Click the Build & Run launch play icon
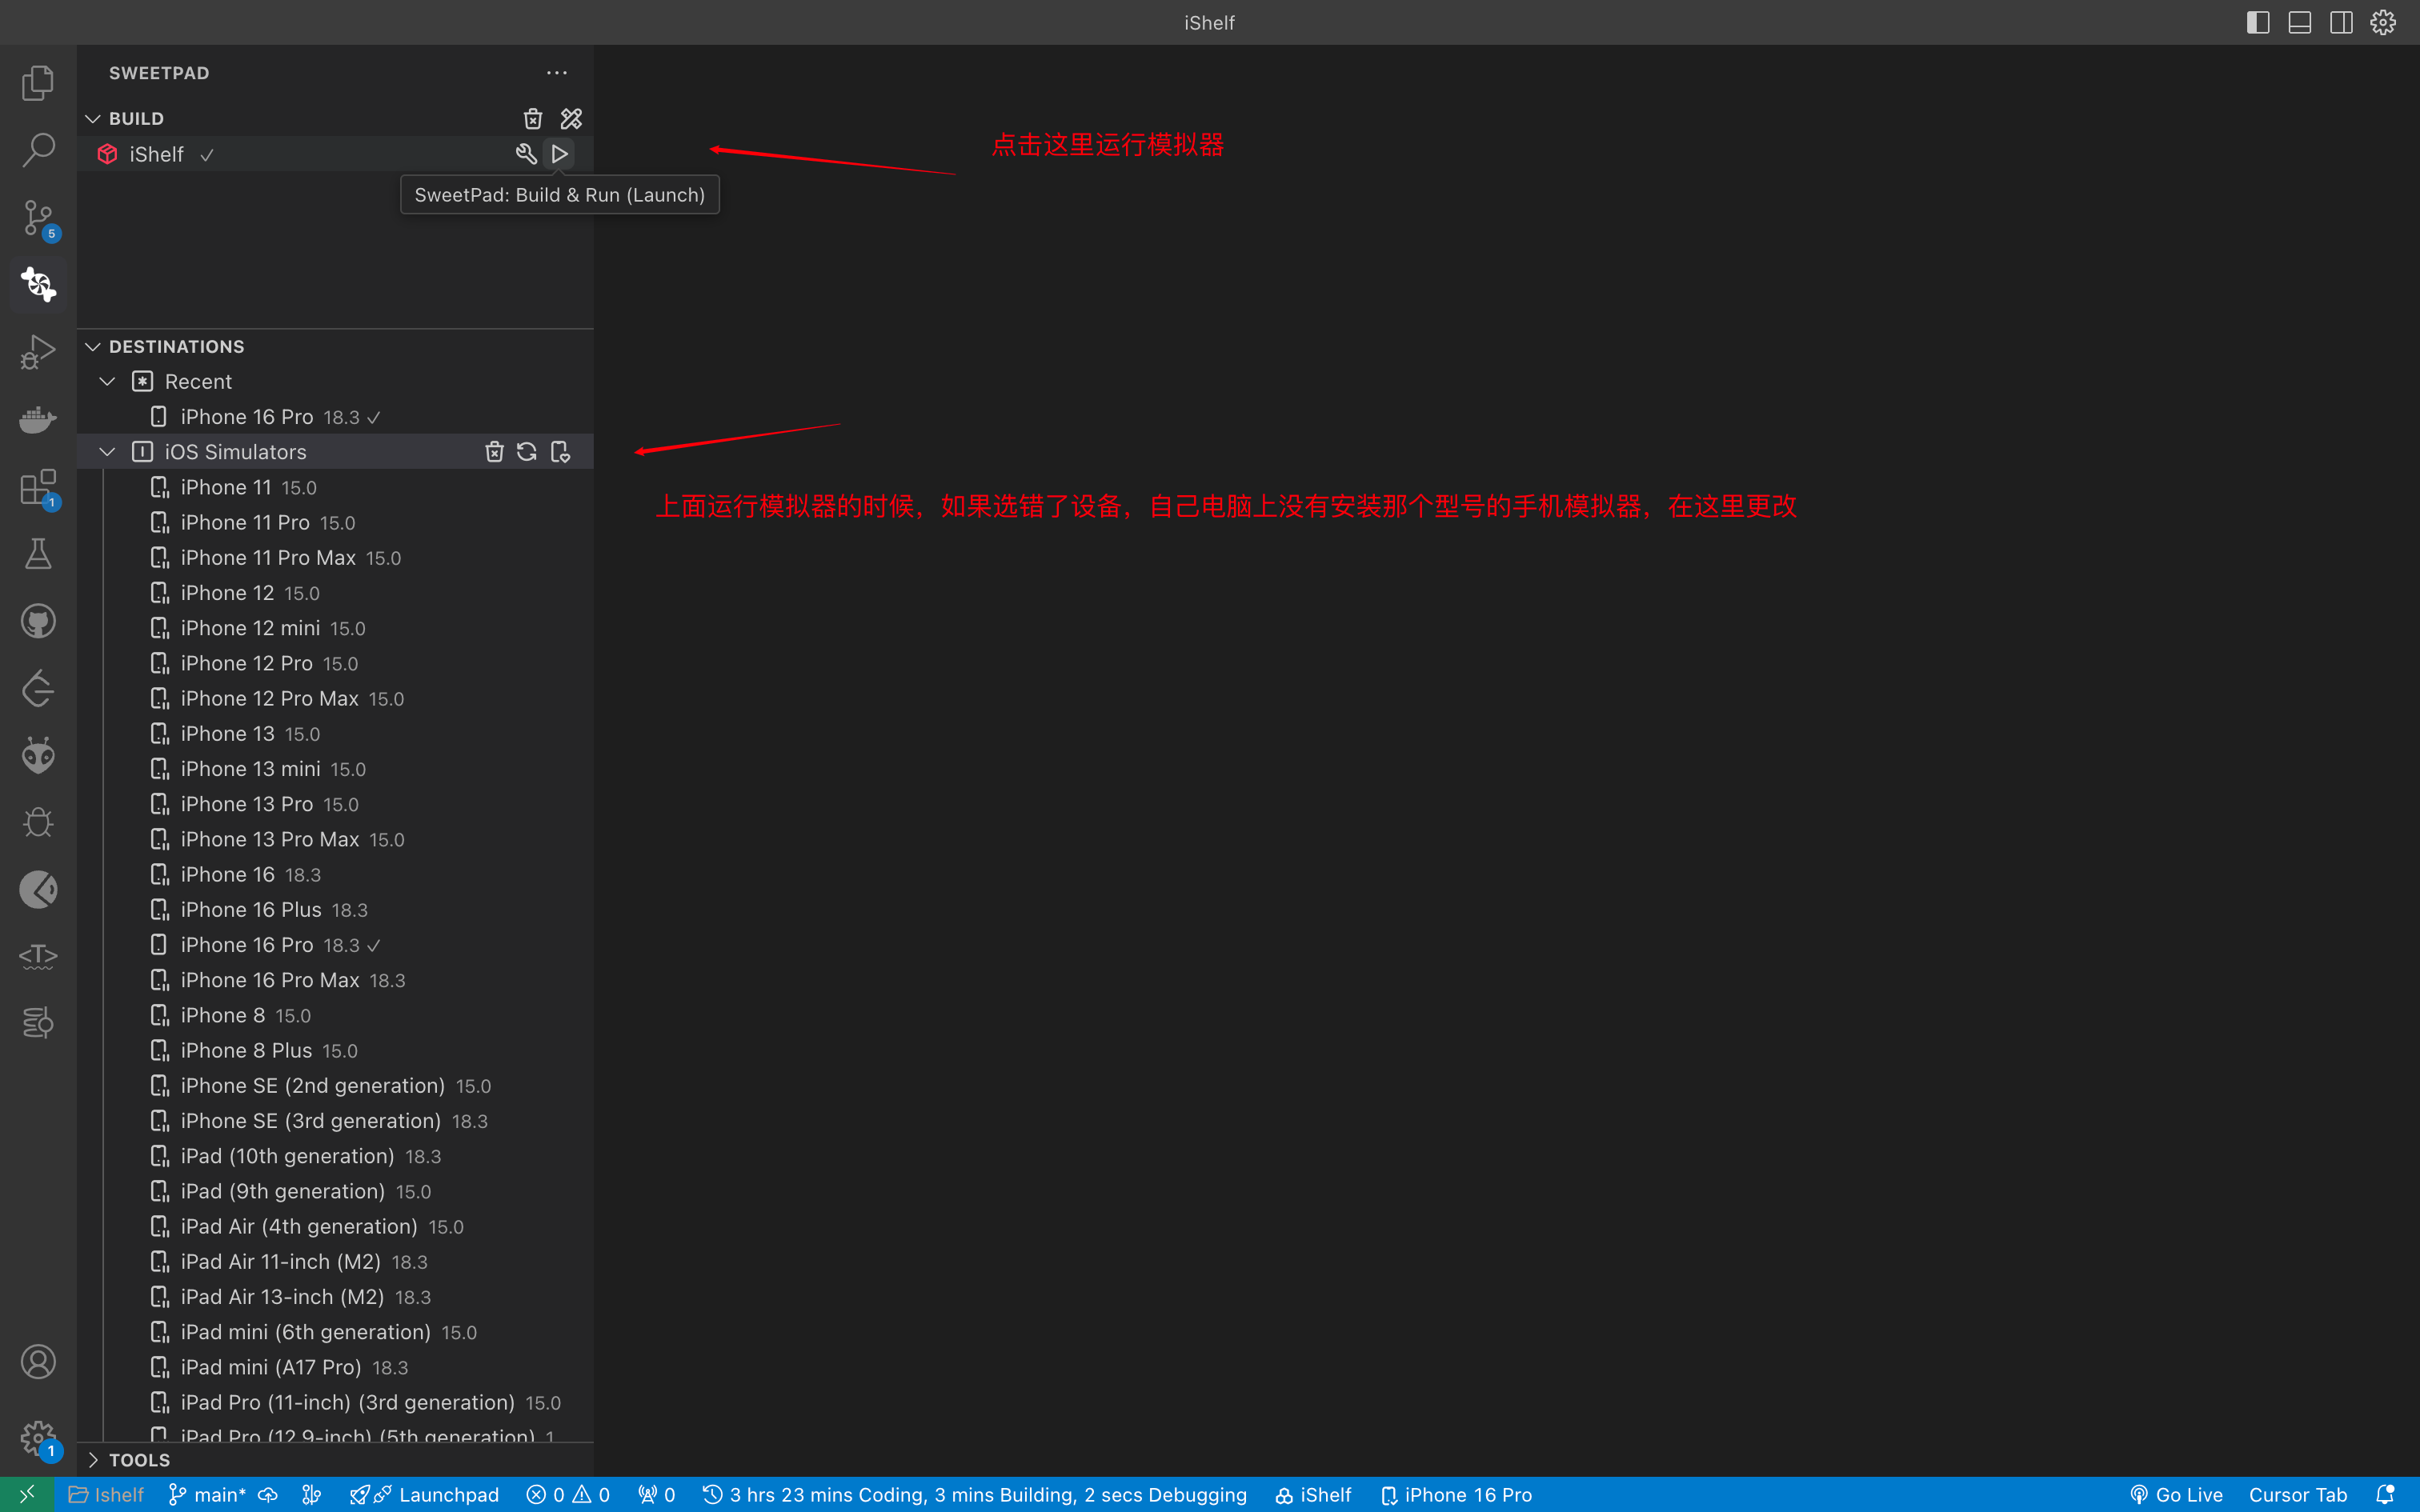 tap(560, 154)
